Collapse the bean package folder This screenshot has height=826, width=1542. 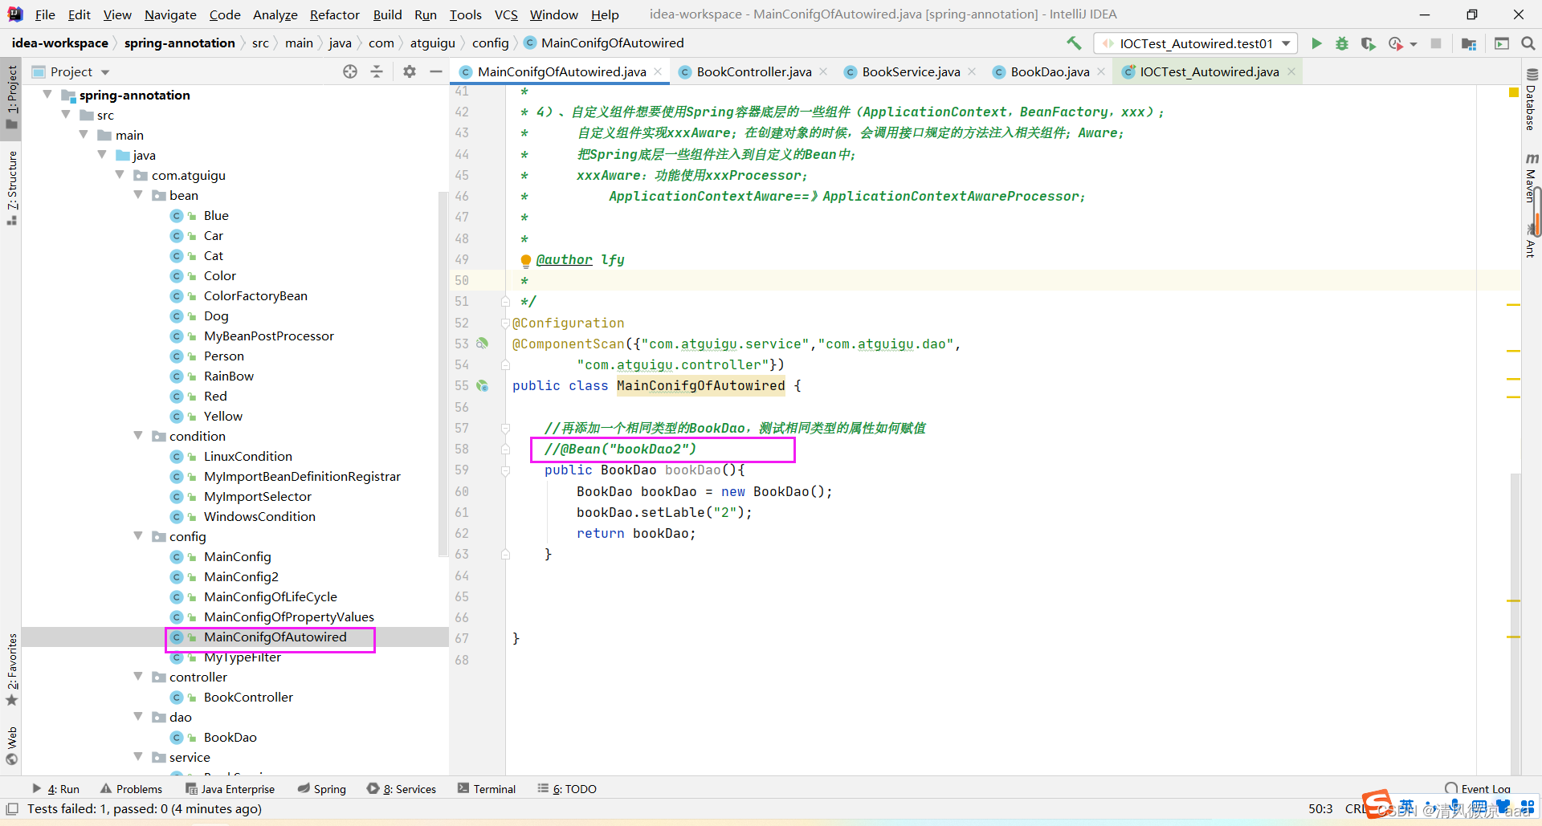click(x=138, y=195)
